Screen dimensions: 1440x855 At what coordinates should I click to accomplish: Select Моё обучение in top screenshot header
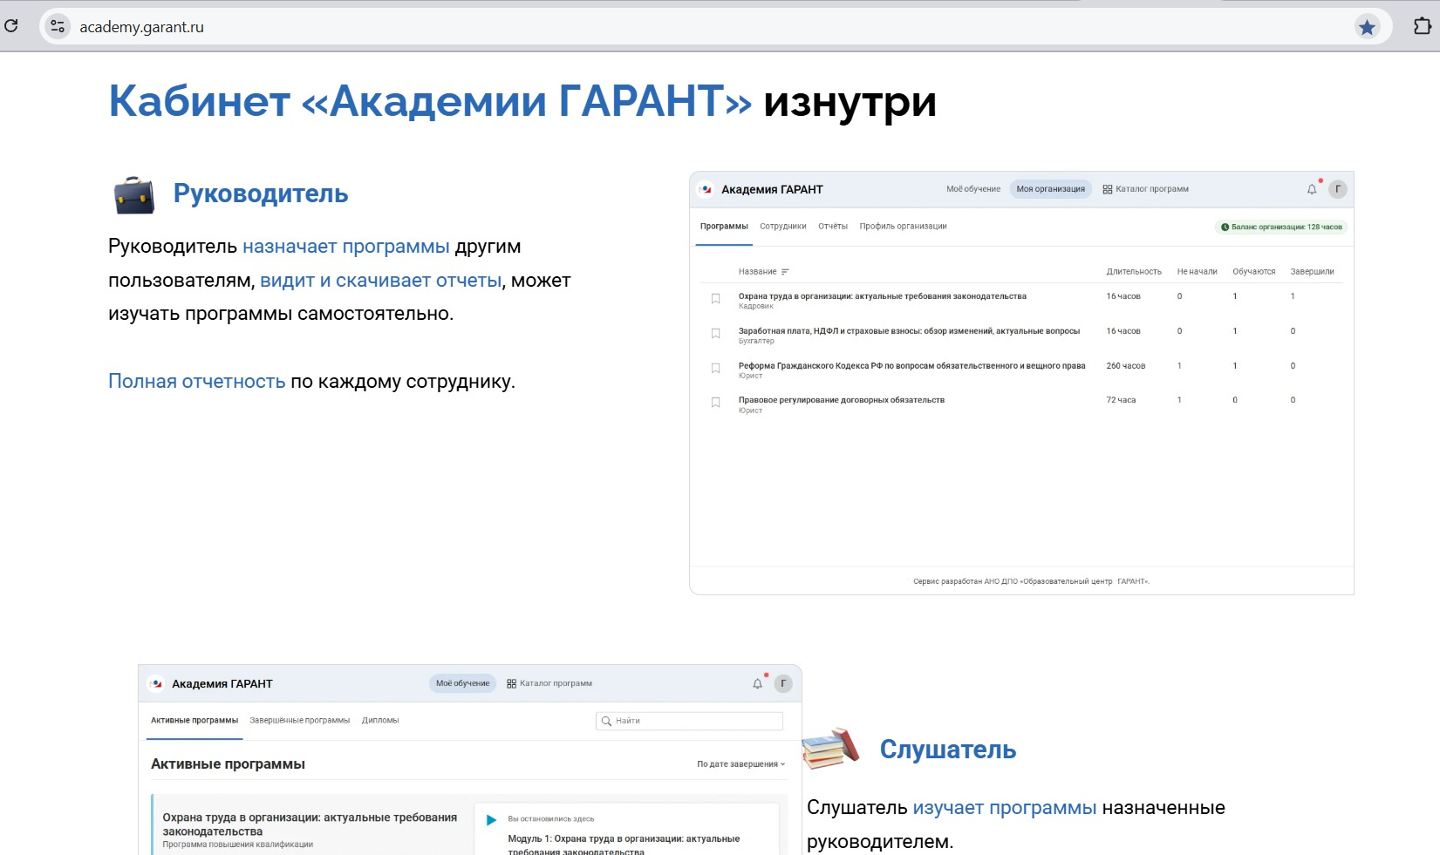tap(973, 189)
